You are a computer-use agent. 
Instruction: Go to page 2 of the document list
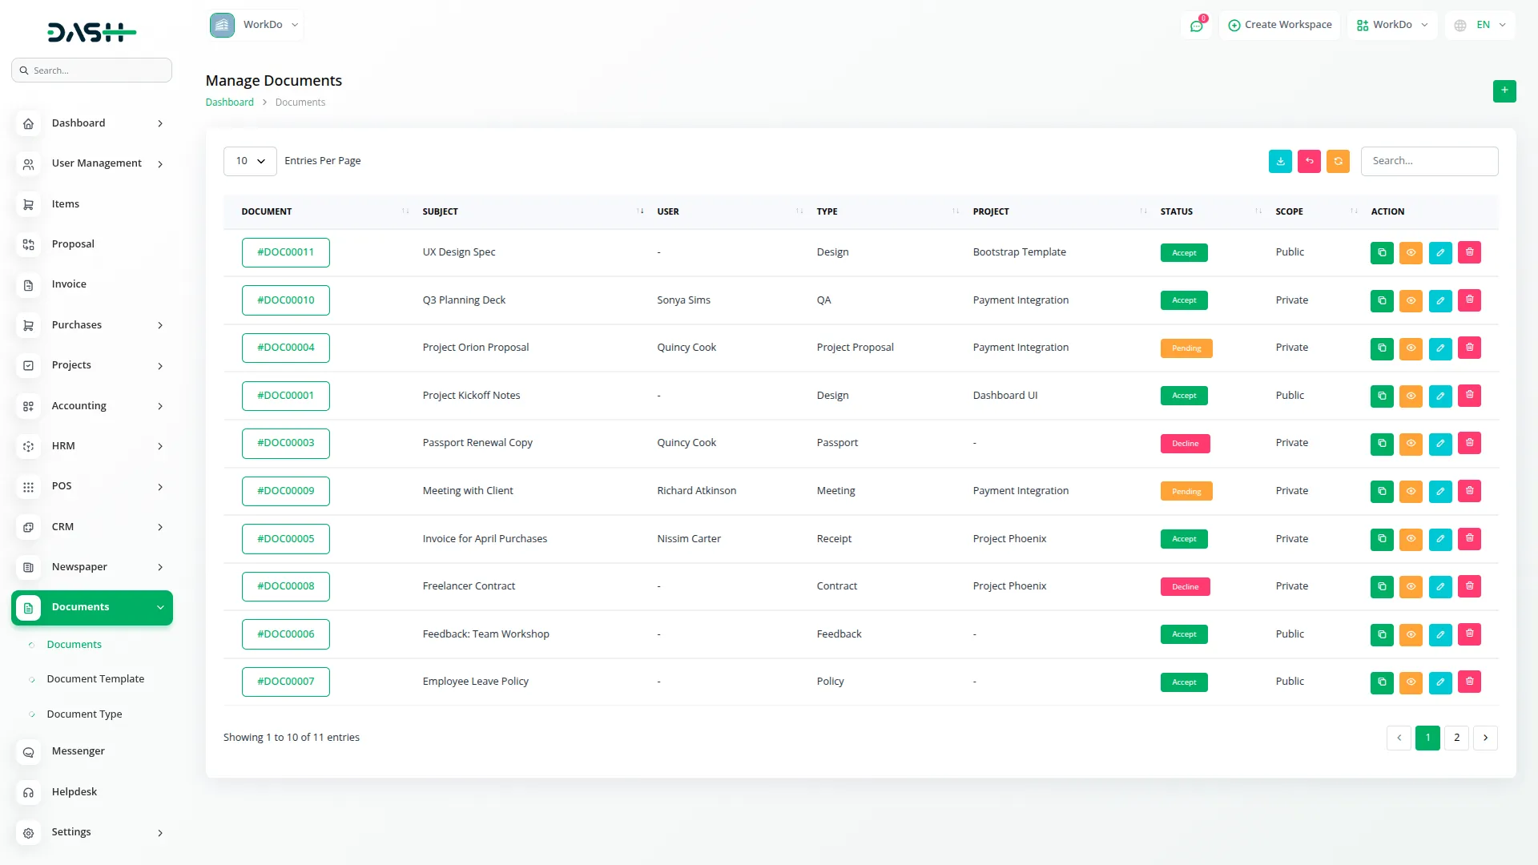click(x=1456, y=738)
